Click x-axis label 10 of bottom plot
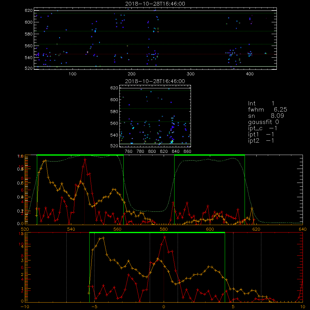 [303, 307]
